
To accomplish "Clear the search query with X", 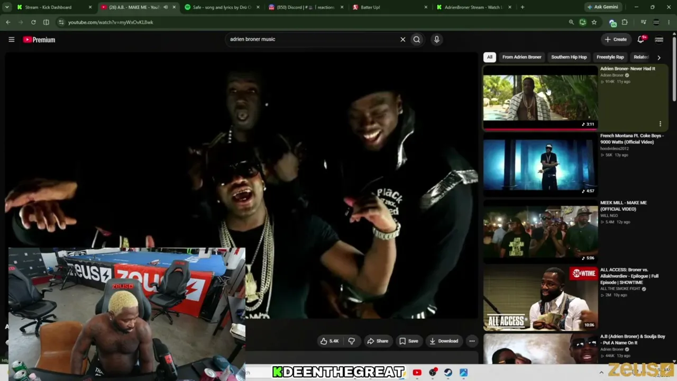I will click(402, 39).
